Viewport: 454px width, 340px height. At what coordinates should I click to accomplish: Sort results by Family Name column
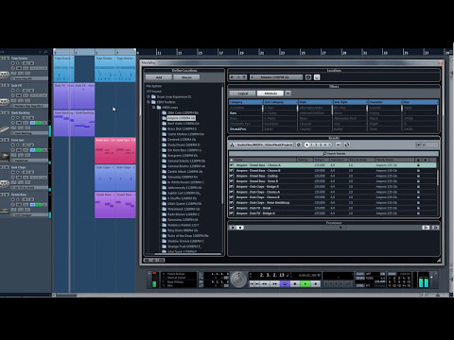(x=394, y=160)
